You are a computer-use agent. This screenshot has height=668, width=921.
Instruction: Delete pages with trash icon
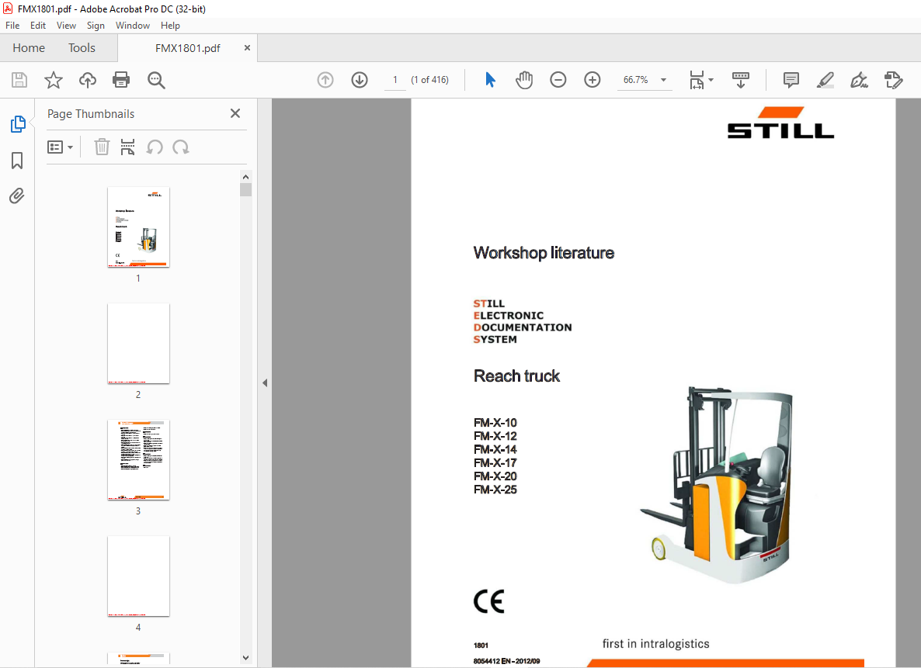102,147
